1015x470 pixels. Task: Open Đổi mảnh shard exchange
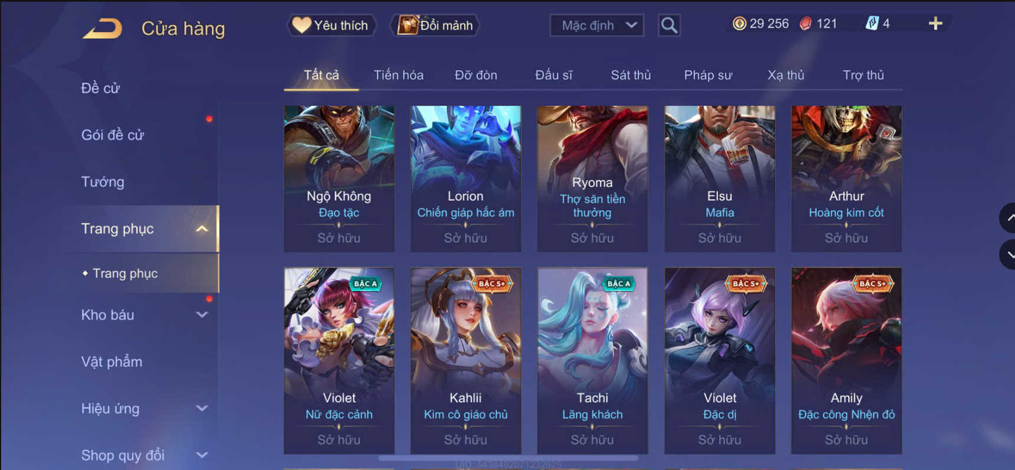click(x=435, y=25)
